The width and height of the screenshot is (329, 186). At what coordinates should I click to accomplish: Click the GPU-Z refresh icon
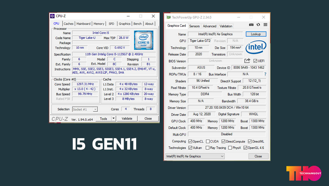(x=258, y=25)
